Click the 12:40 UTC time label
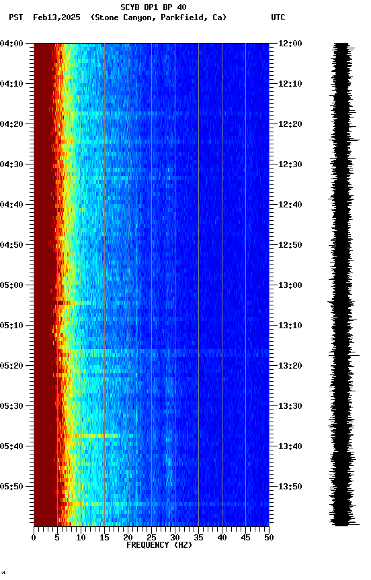This screenshot has height=580, width=371. pos(290,205)
